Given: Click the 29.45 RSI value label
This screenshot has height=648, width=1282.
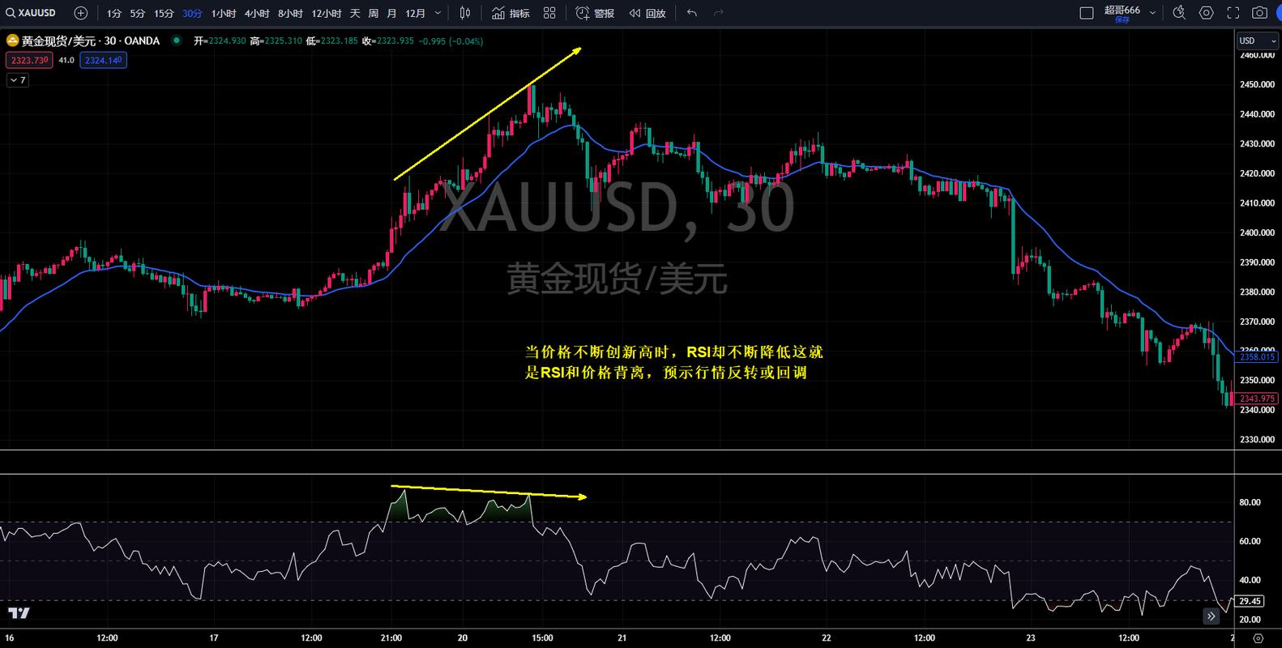Looking at the screenshot, I should click(x=1250, y=601).
